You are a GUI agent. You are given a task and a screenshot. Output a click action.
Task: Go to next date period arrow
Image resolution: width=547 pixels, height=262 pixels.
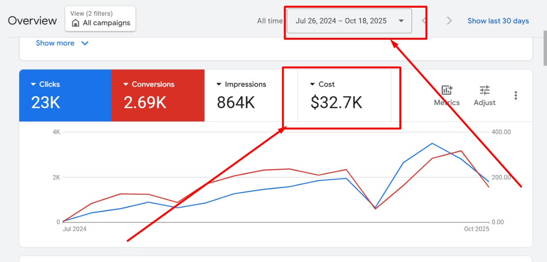pos(449,21)
